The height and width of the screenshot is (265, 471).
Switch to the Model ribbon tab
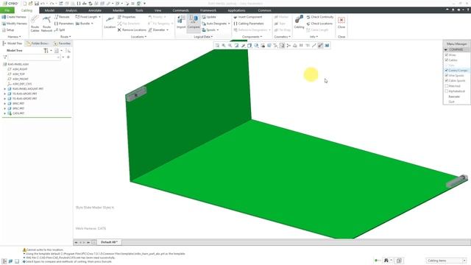pyautogui.click(x=49, y=10)
